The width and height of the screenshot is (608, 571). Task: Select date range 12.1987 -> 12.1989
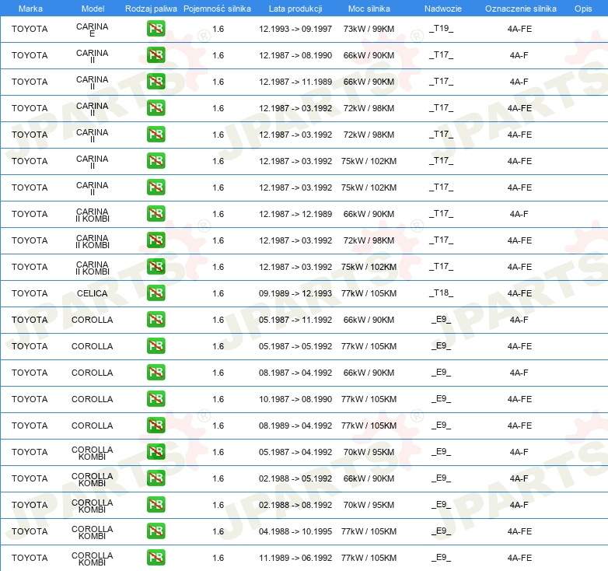(x=295, y=214)
